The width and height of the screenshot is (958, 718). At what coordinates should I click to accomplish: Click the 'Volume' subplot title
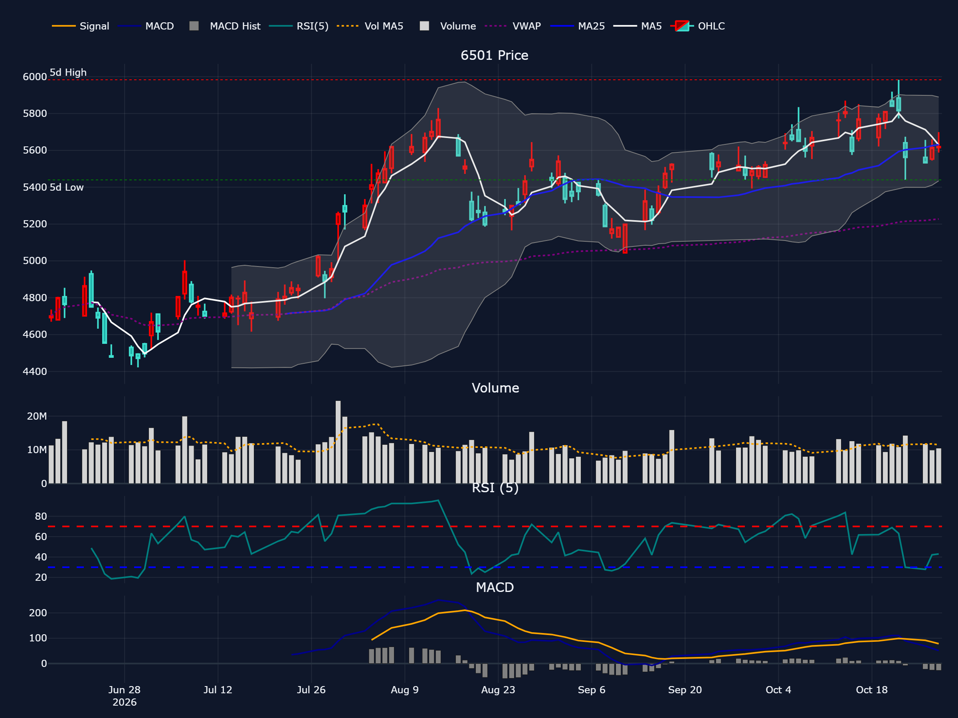(495, 388)
